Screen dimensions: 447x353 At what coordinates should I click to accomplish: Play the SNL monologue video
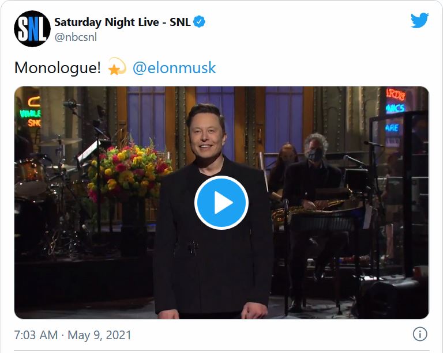pos(221,203)
